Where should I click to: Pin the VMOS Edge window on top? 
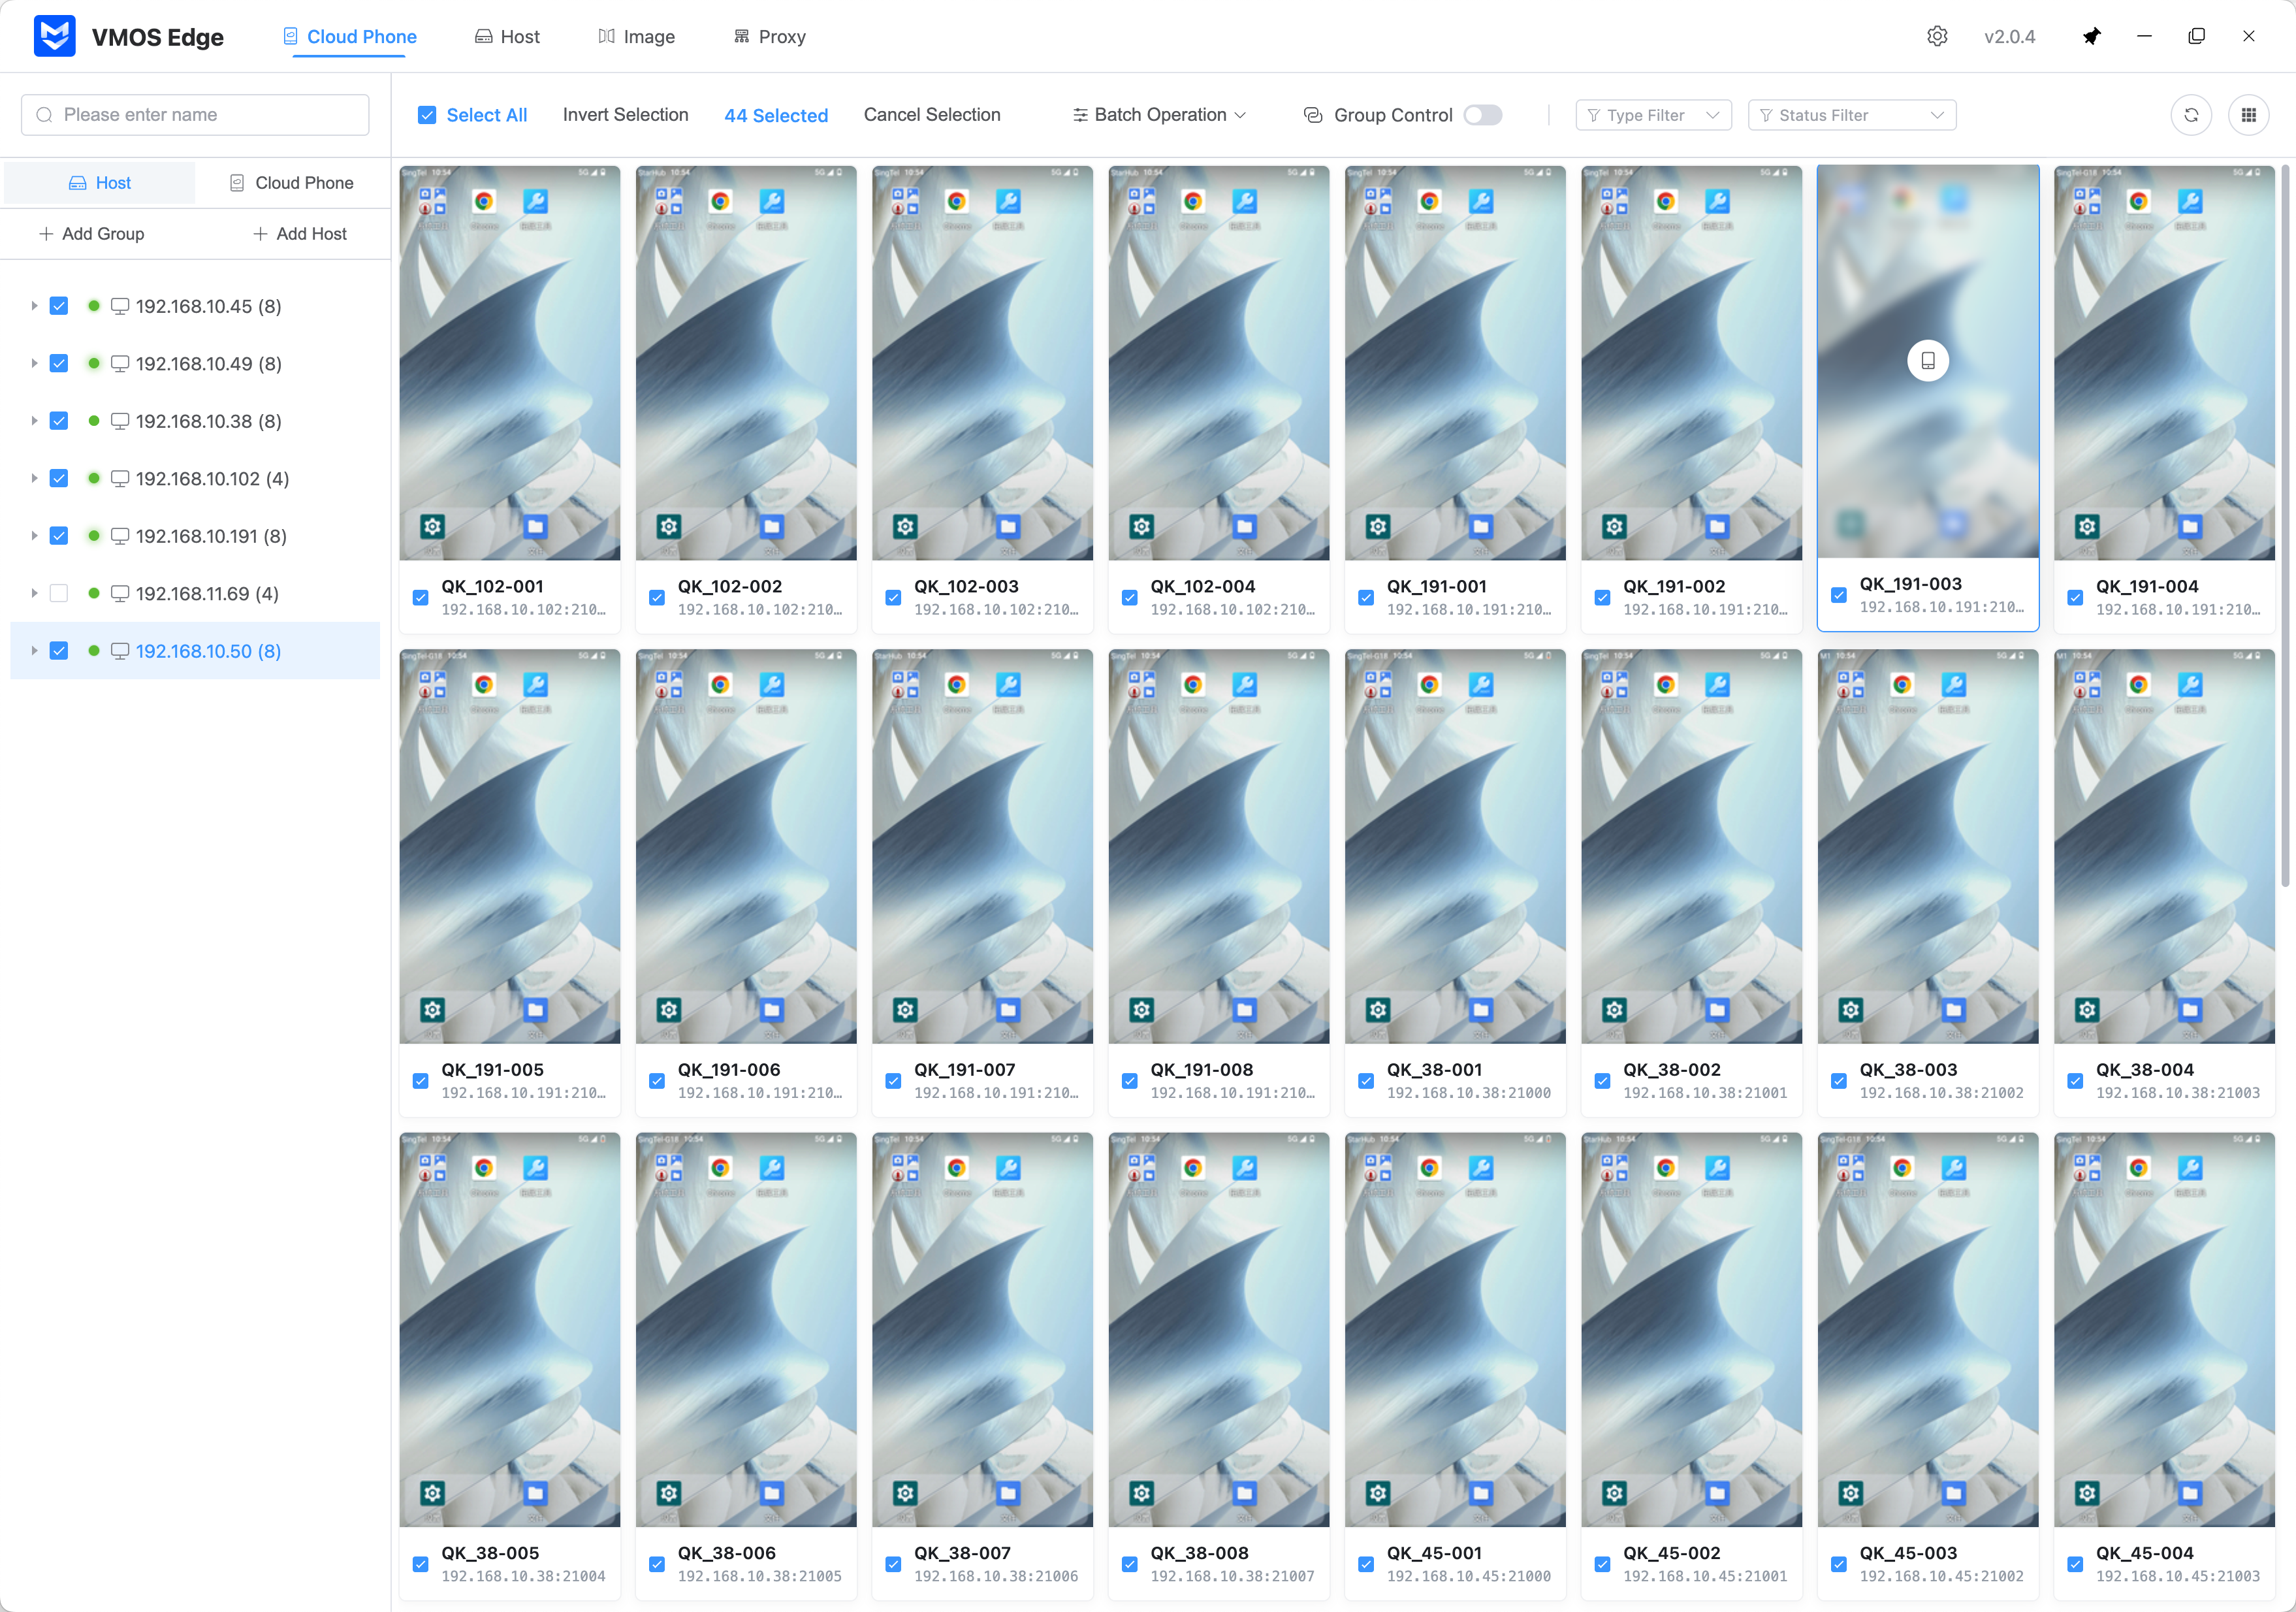pyautogui.click(x=2092, y=35)
